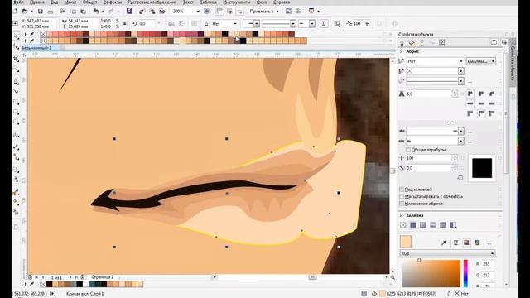Open the Макет menu
Viewport: 530px width, 298px height.
tap(70, 2)
